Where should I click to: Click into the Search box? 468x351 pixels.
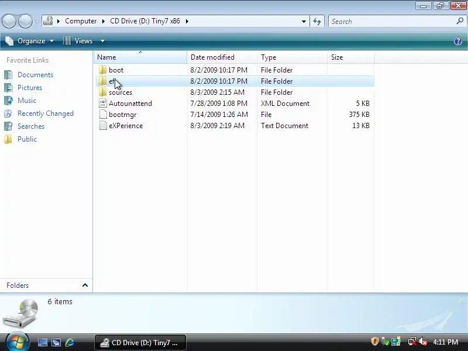click(x=391, y=21)
